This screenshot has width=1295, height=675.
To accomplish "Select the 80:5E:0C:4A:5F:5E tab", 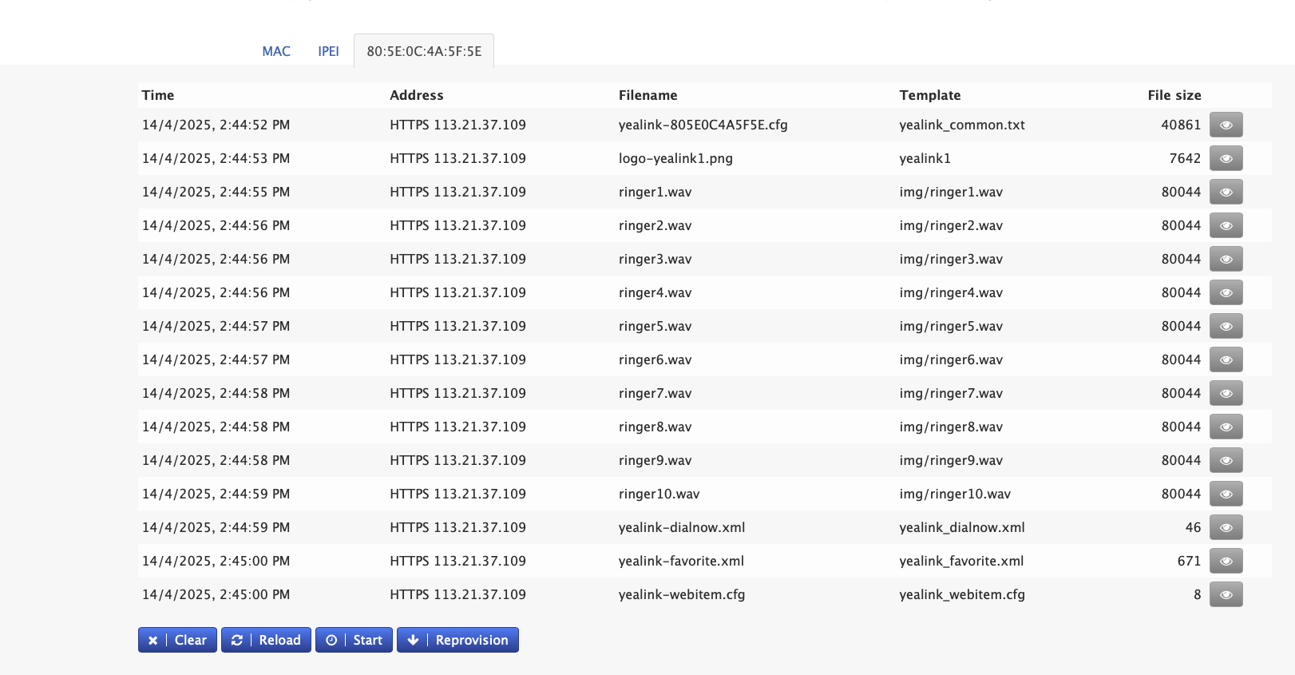I will (424, 51).
